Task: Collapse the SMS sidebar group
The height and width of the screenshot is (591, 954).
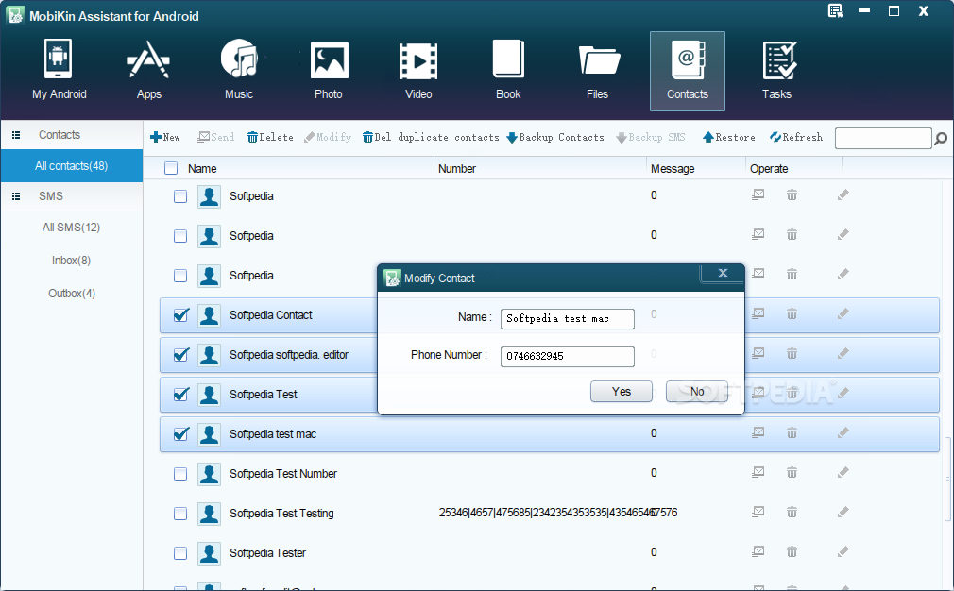Action: point(16,196)
